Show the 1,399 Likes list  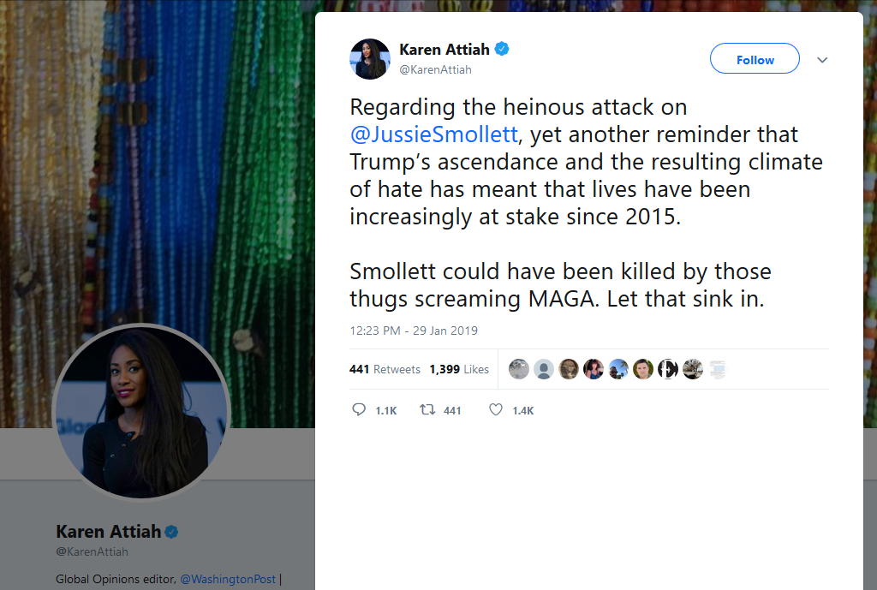pos(459,369)
